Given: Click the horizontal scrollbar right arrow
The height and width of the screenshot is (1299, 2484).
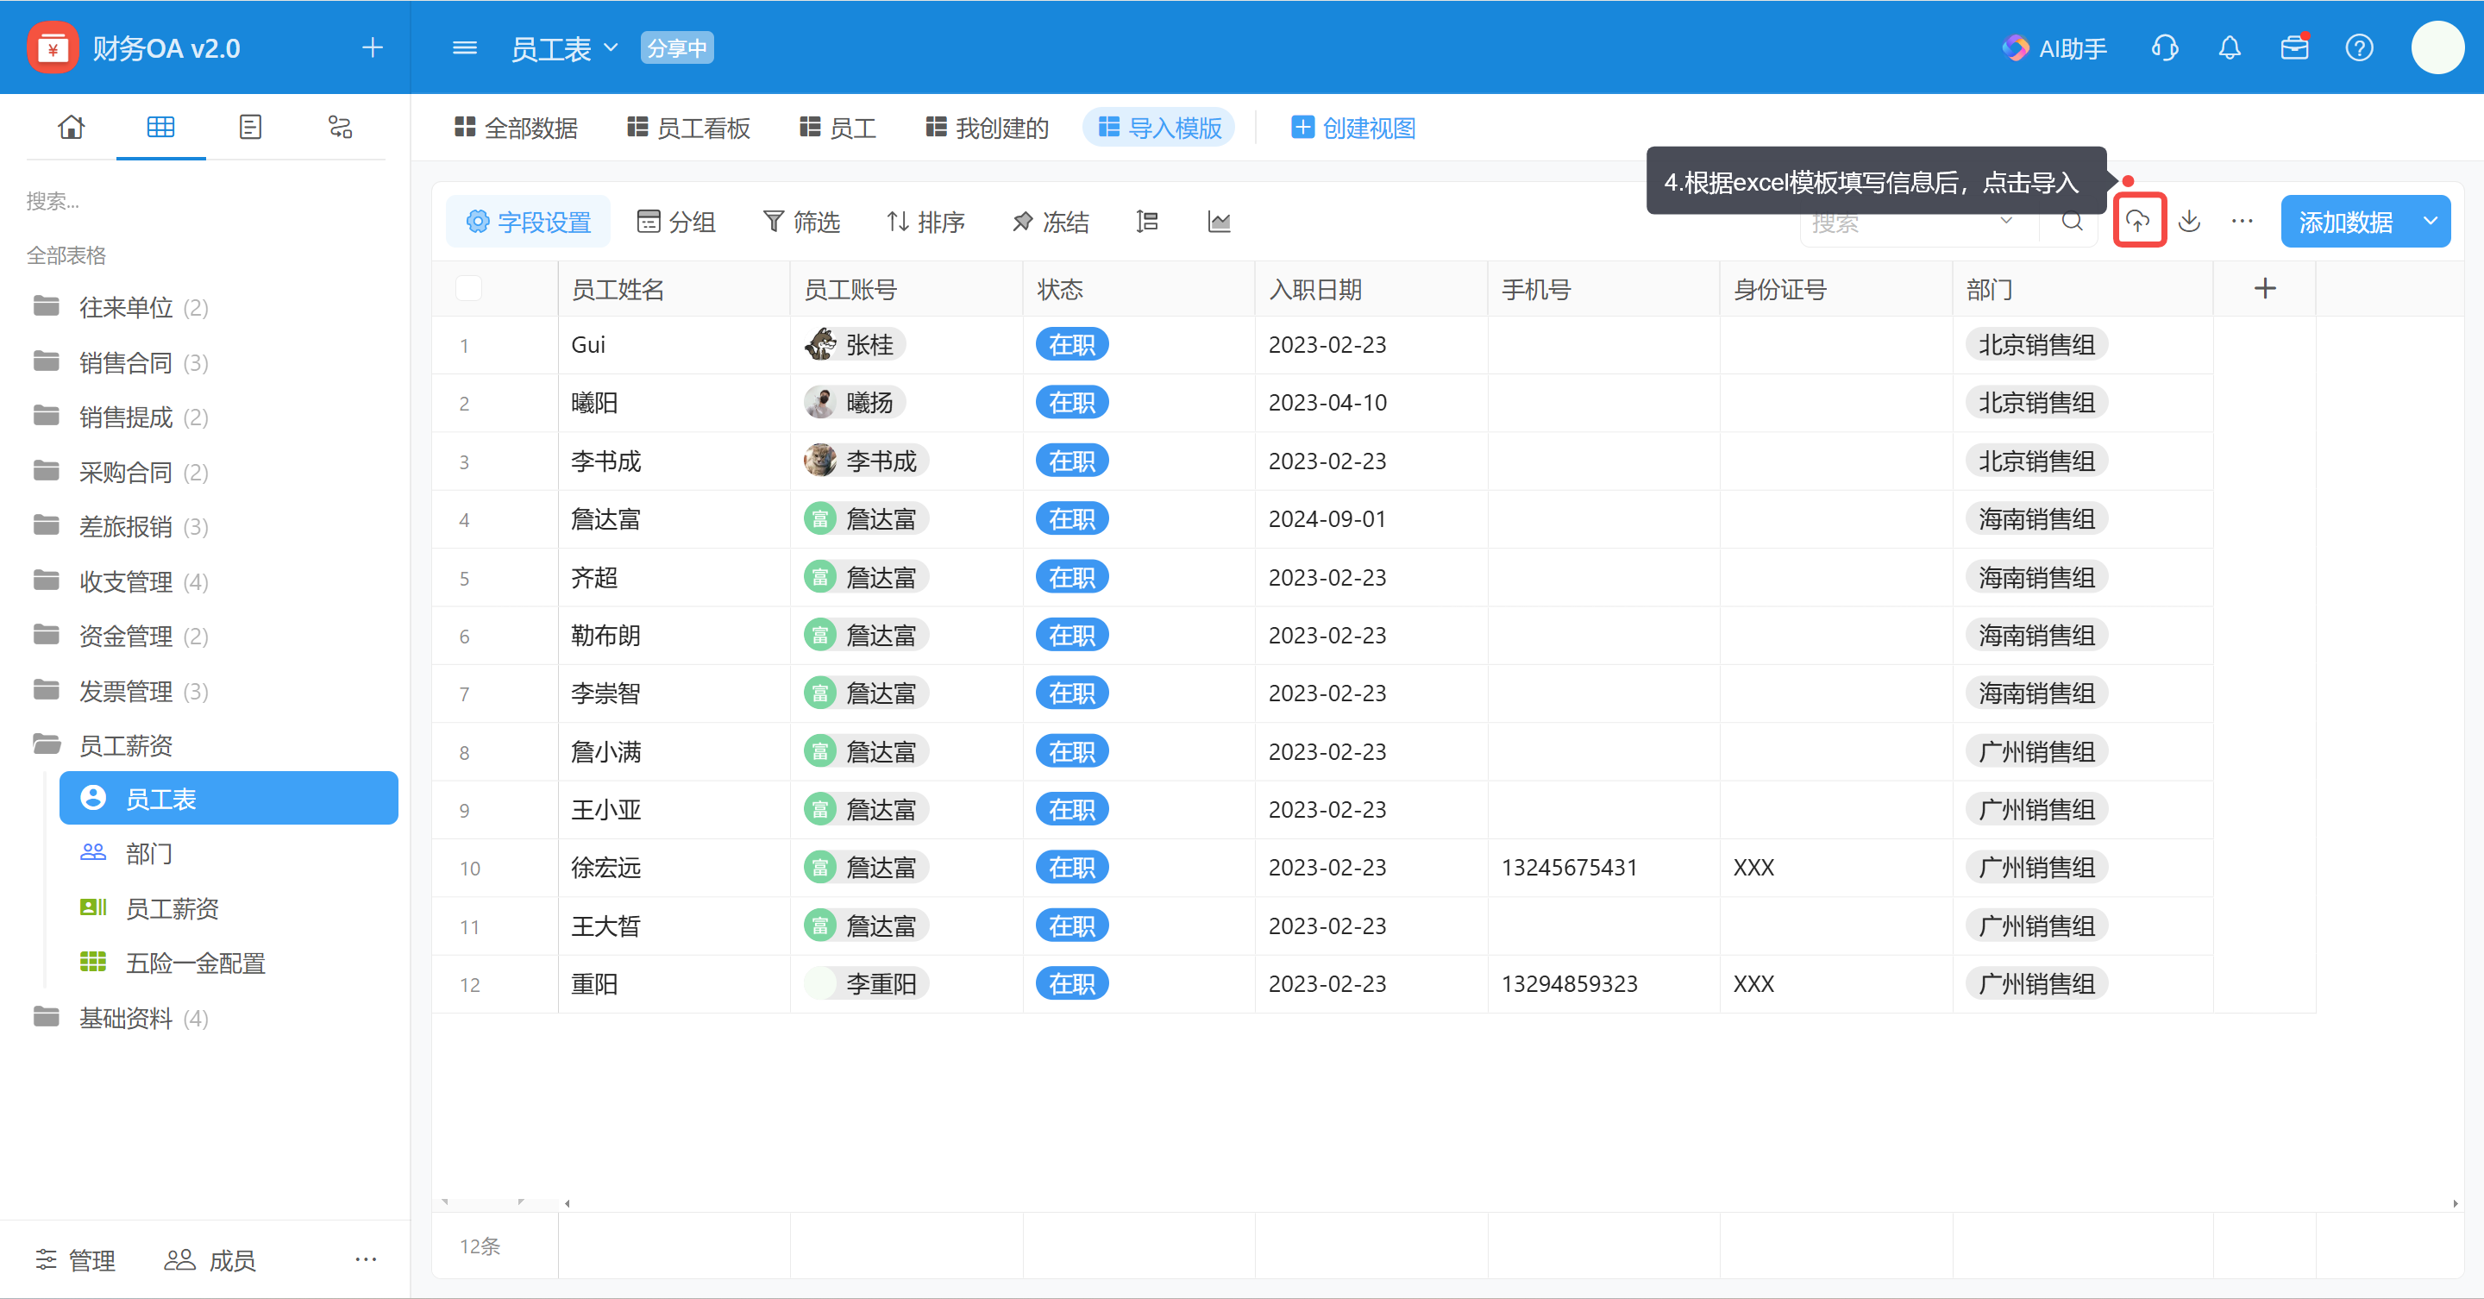Looking at the screenshot, I should tap(2455, 1202).
